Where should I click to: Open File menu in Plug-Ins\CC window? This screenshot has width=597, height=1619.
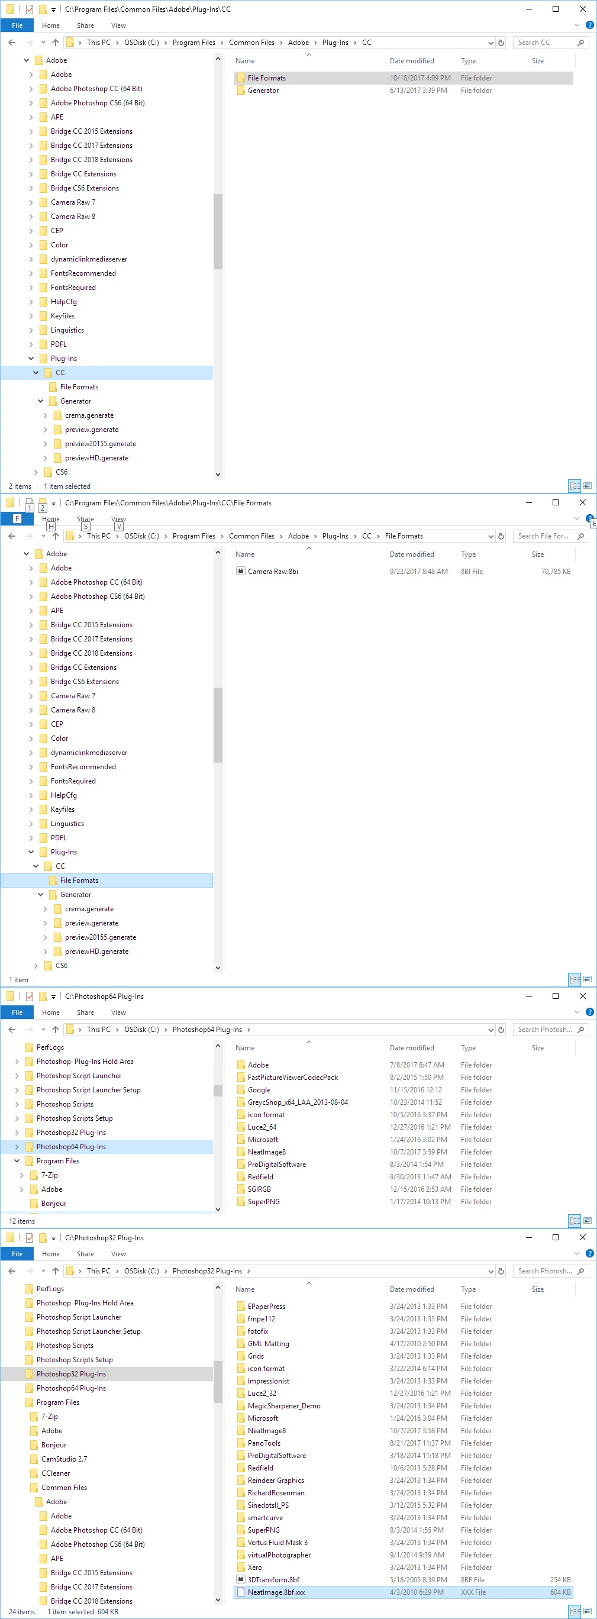click(x=17, y=25)
